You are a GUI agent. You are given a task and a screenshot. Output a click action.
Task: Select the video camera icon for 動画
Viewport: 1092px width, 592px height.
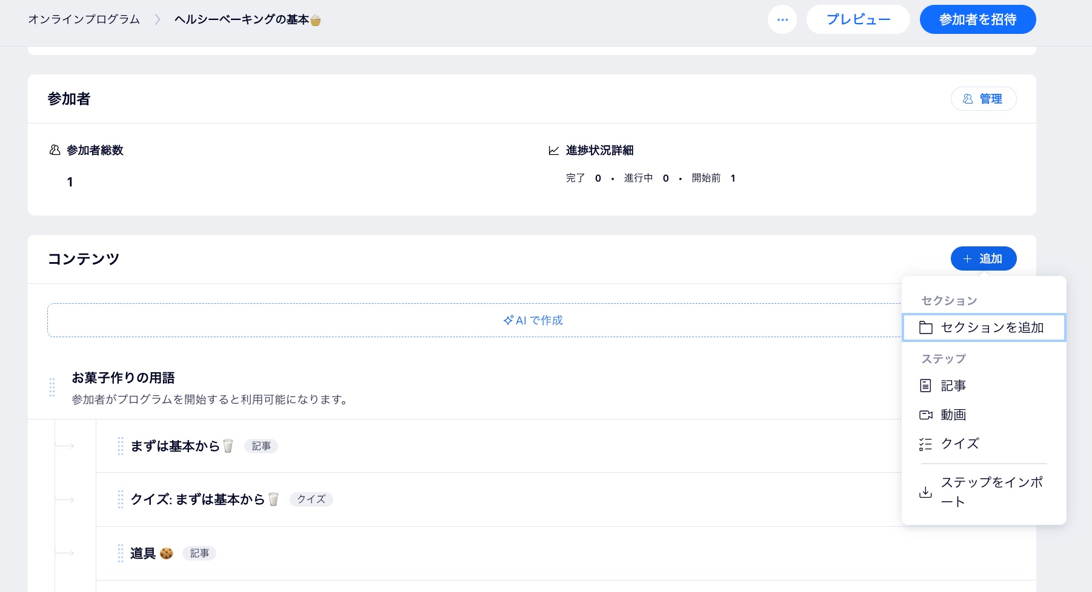point(926,415)
